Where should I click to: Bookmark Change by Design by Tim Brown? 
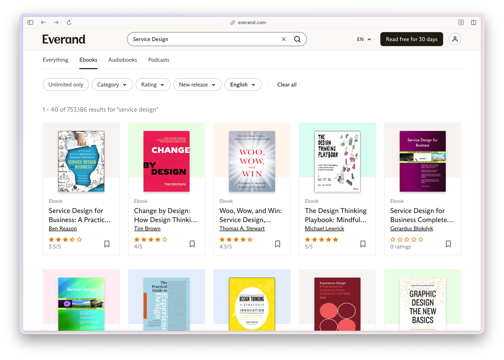tap(192, 244)
